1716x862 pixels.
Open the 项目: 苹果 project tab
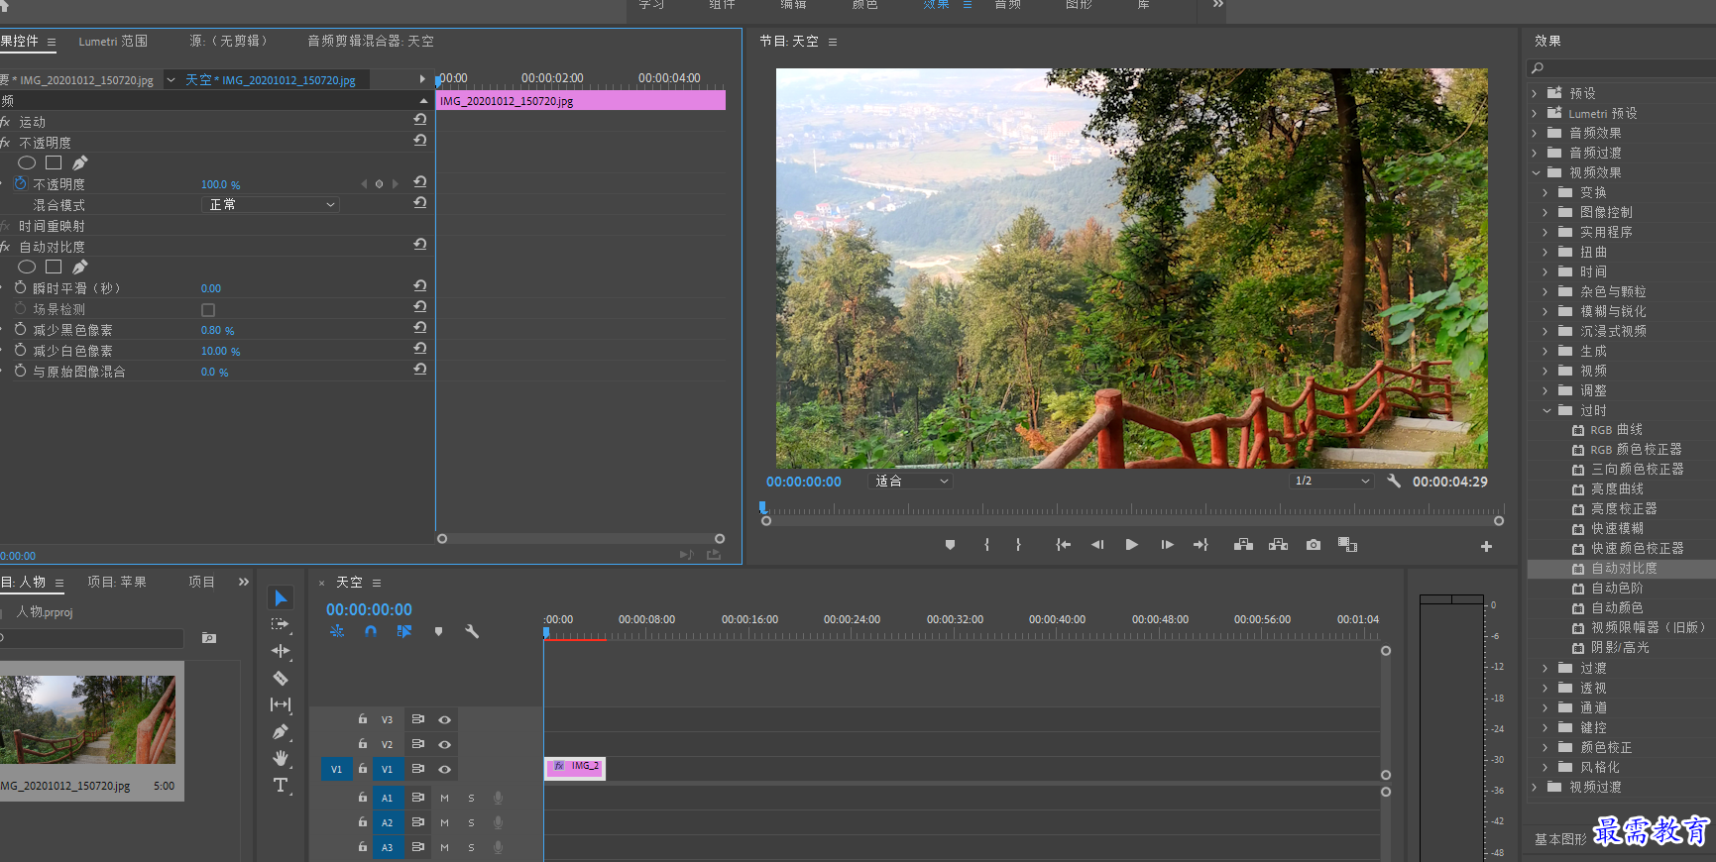tap(117, 582)
